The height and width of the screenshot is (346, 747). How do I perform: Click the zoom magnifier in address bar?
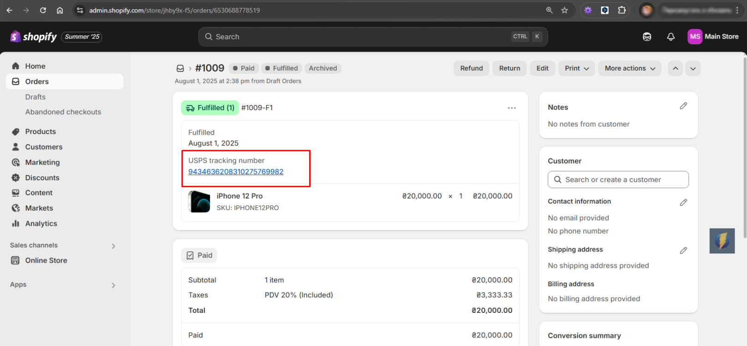(x=549, y=10)
